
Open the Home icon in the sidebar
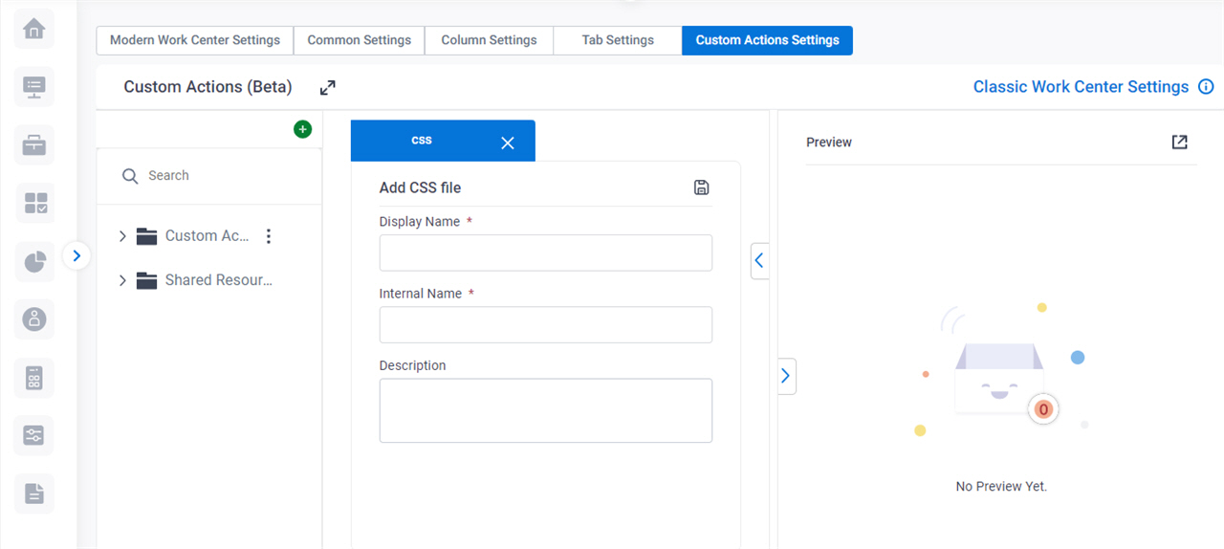point(34,30)
